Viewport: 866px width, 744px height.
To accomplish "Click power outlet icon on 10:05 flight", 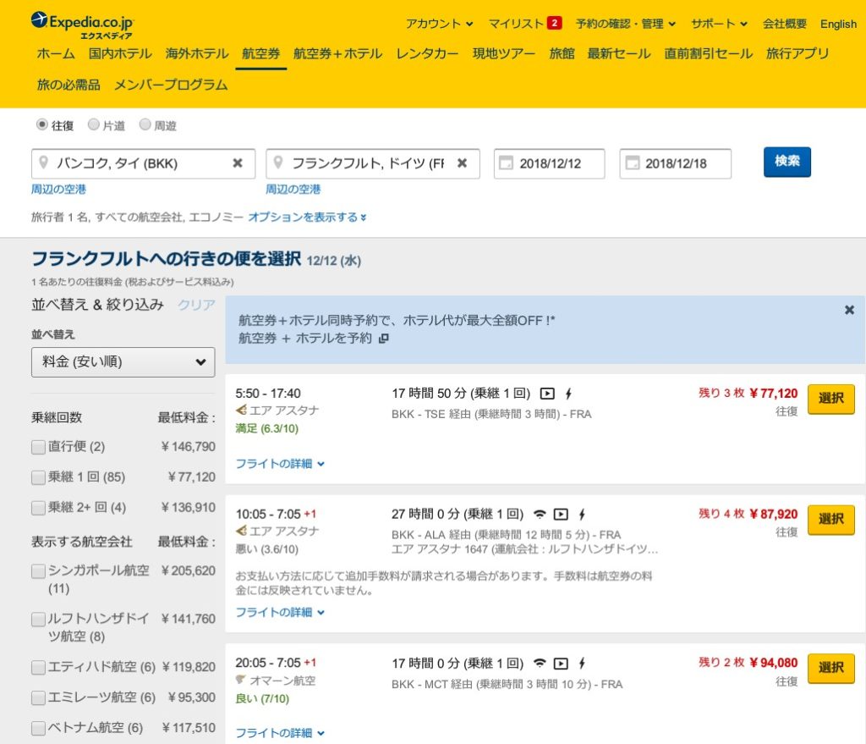I will point(582,514).
